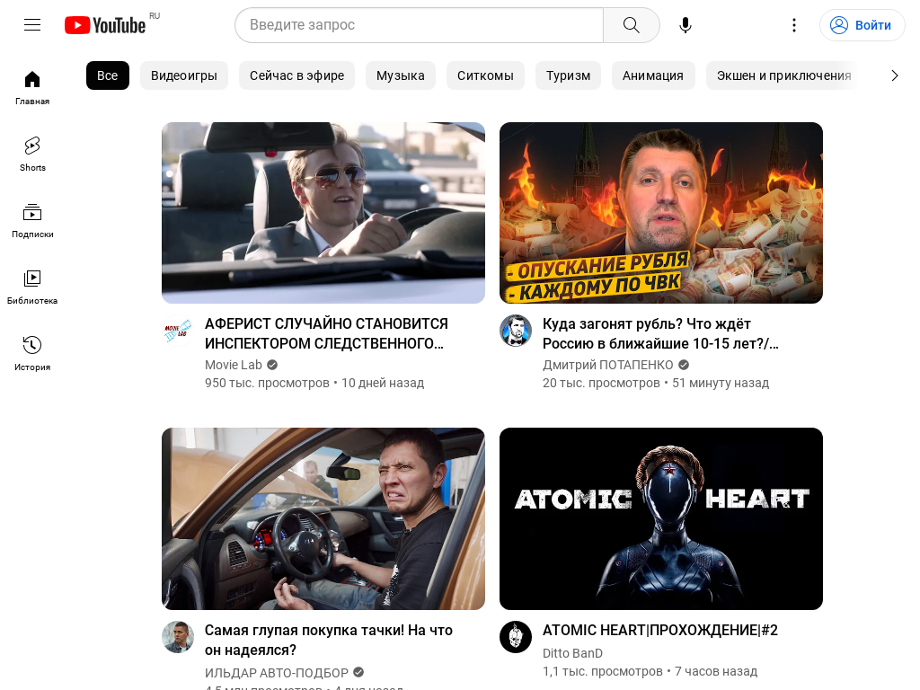Viewport: 920px width, 690px height.
Task: Open title ATOMIC HEART|ПРОХОЖДЕНИЕ|#2
Action: (660, 630)
